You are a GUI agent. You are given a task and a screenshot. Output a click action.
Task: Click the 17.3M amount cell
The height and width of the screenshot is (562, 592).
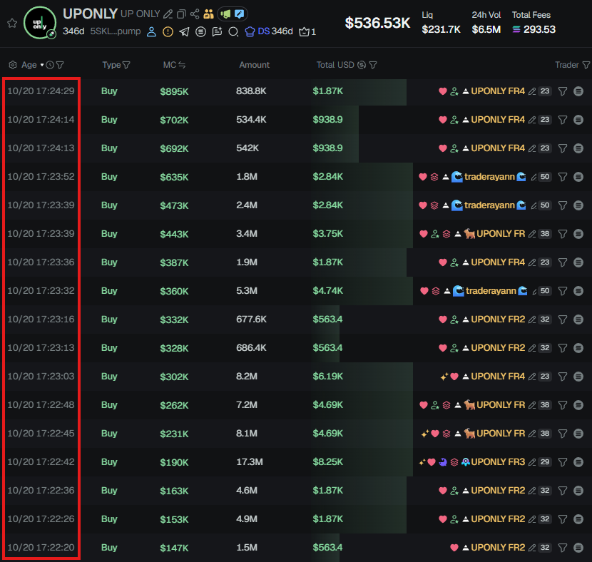point(249,462)
